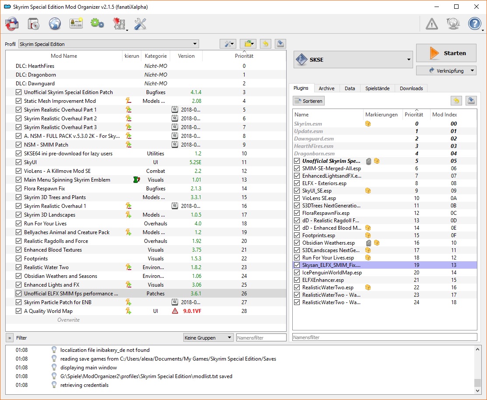Select Skysan_ELFX_SMIM_Fix plugin row

point(385,265)
